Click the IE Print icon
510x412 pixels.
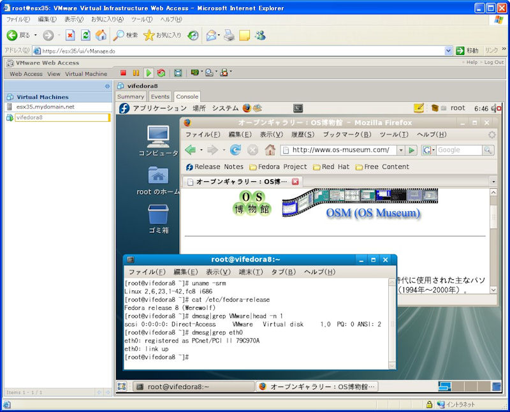229,35
